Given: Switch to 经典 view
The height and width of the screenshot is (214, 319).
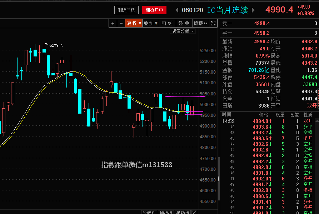Looking at the screenshot, I should 184,23.
